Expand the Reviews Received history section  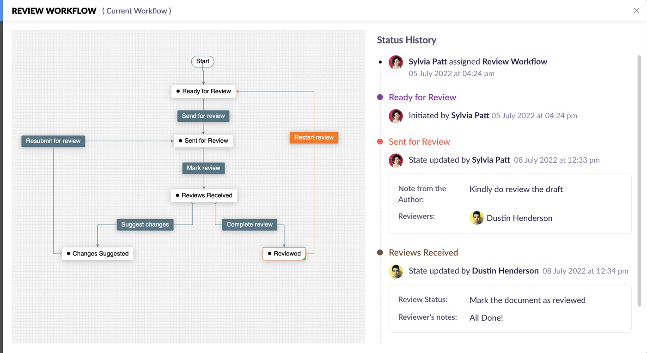pyautogui.click(x=423, y=252)
